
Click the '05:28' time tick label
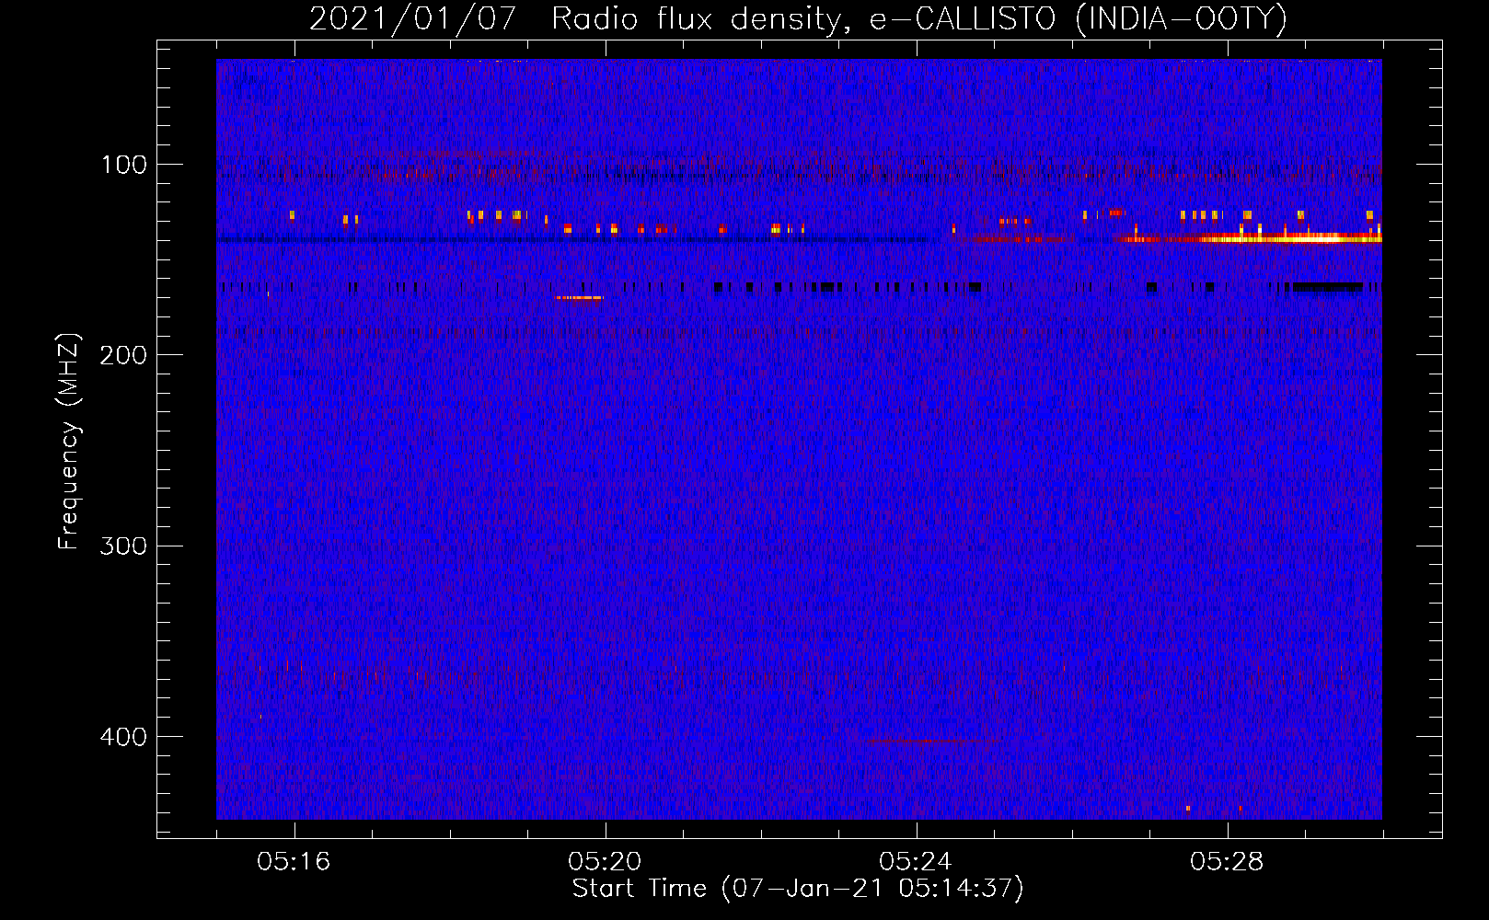tap(1227, 861)
